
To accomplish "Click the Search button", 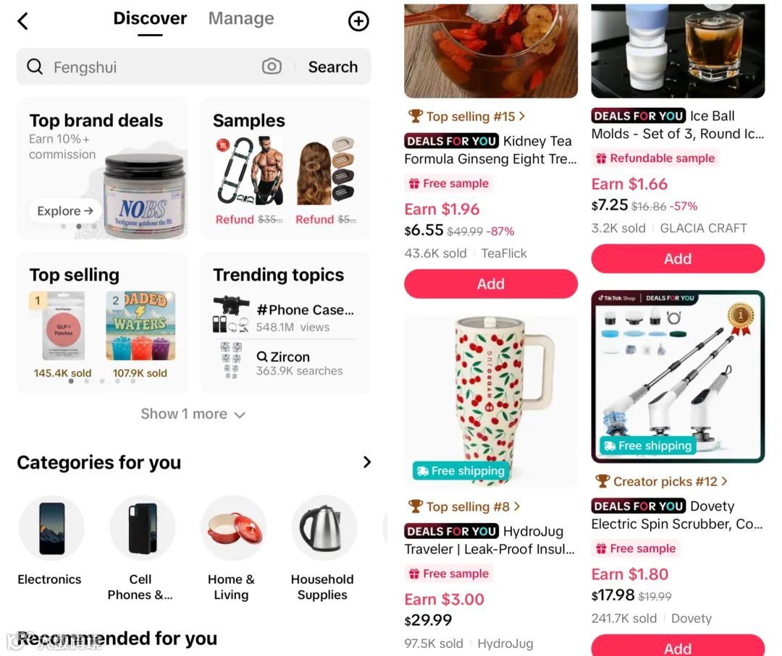I will (x=332, y=67).
